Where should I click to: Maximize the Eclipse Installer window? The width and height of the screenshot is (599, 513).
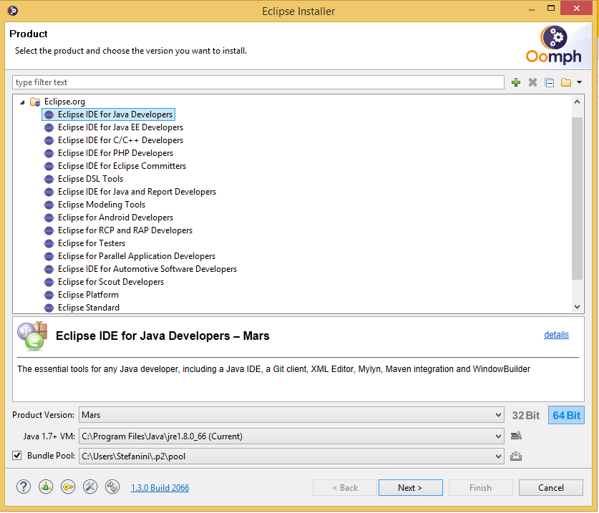(550, 9)
